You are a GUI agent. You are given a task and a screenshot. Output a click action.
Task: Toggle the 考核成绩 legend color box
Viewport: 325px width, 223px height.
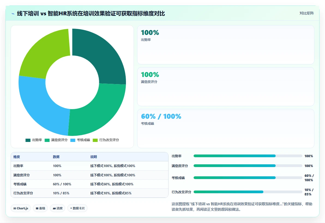pyautogui.click(x=73, y=140)
